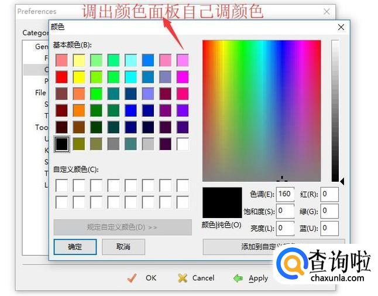Screen dimensions: 378x296
Task: Click the 绿(G) green value field
Action: click(x=329, y=211)
